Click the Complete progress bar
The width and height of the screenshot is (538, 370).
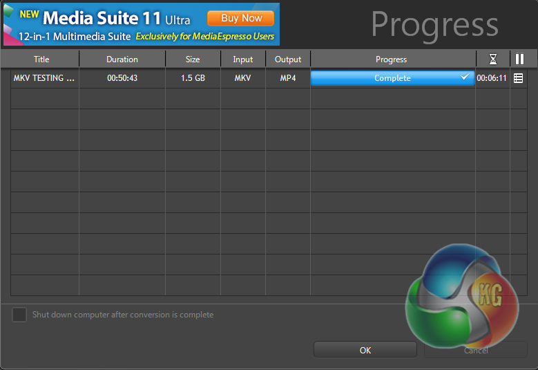pos(392,78)
